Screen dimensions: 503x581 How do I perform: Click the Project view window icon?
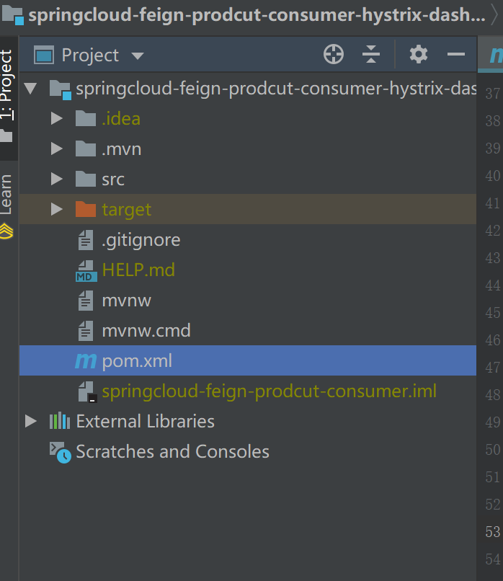click(44, 56)
